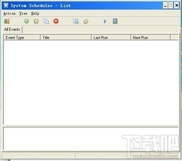The width and height of the screenshot is (182, 161).
Task: Close the System Scheduler window
Action: 177,6
